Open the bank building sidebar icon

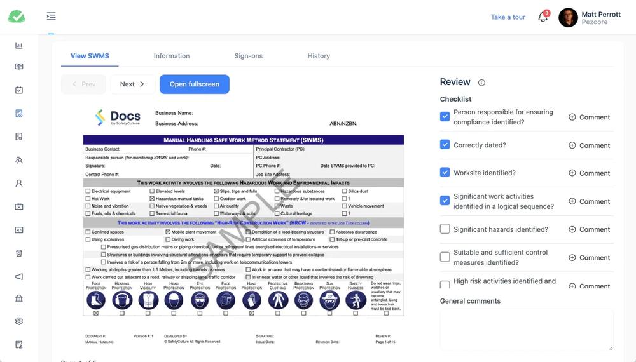(18, 298)
